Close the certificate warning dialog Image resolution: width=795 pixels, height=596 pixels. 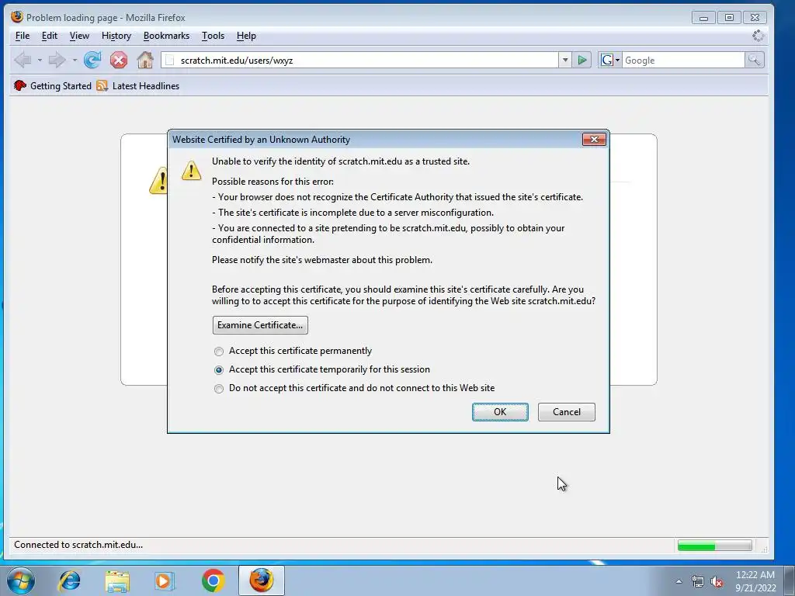pyautogui.click(x=594, y=139)
